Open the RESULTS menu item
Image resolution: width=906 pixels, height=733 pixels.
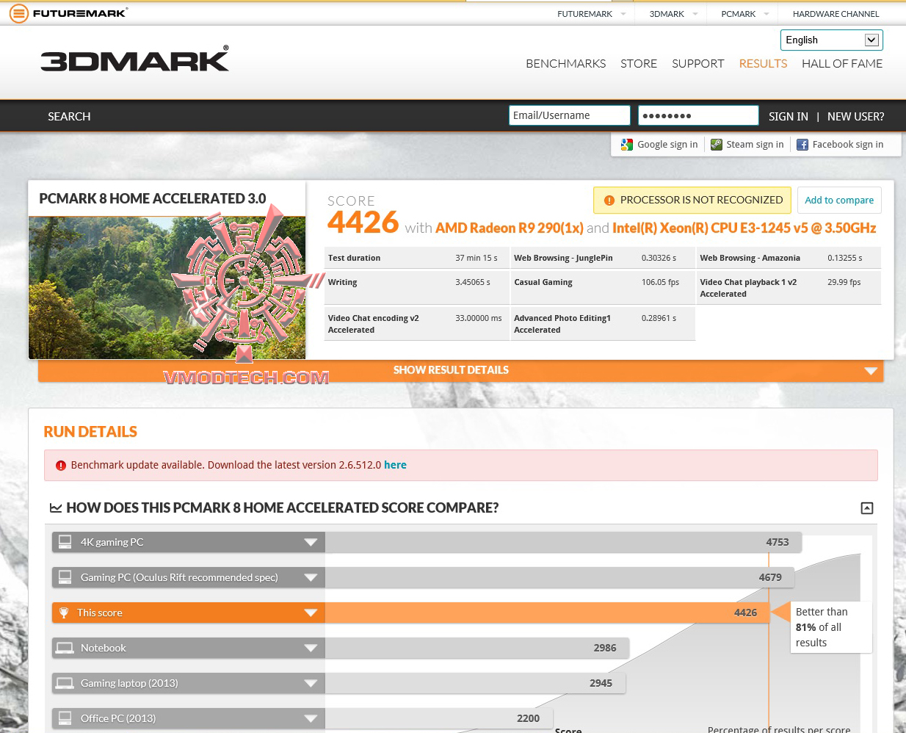[x=763, y=64]
